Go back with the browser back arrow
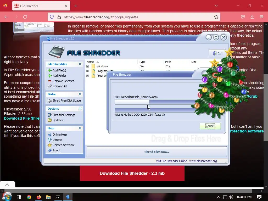This screenshot has width=268, height=201. point(6,17)
